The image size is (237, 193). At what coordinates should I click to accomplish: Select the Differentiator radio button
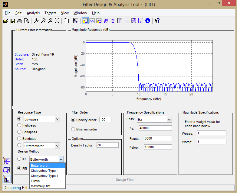coord(19,145)
